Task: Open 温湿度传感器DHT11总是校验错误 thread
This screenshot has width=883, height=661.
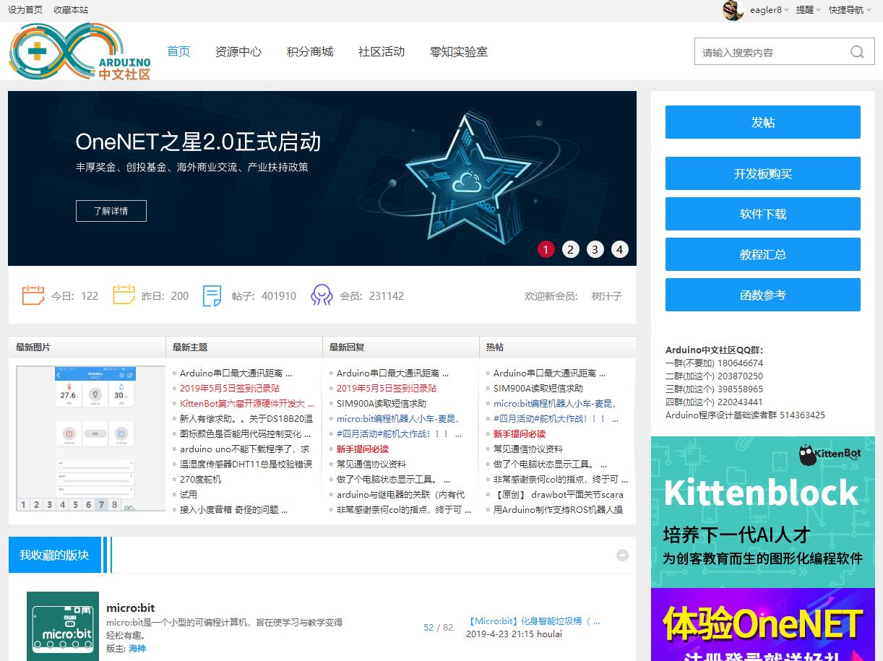Action: pos(246,464)
